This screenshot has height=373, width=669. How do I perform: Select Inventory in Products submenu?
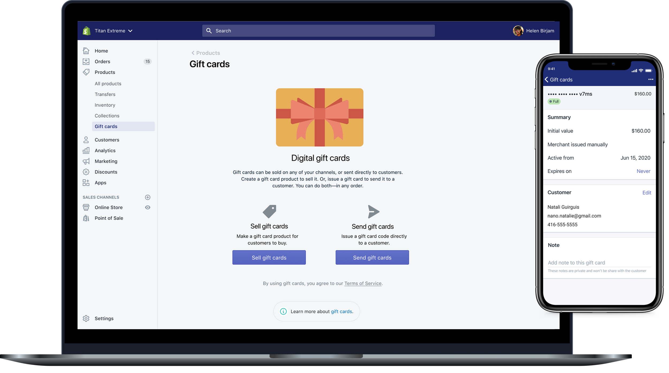[x=105, y=105]
